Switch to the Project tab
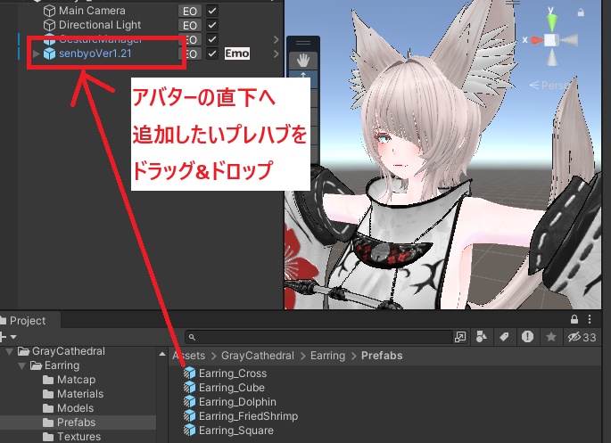This screenshot has width=611, height=443. pos(28,320)
